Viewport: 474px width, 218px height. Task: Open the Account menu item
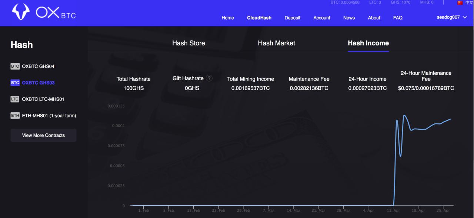pyautogui.click(x=322, y=18)
